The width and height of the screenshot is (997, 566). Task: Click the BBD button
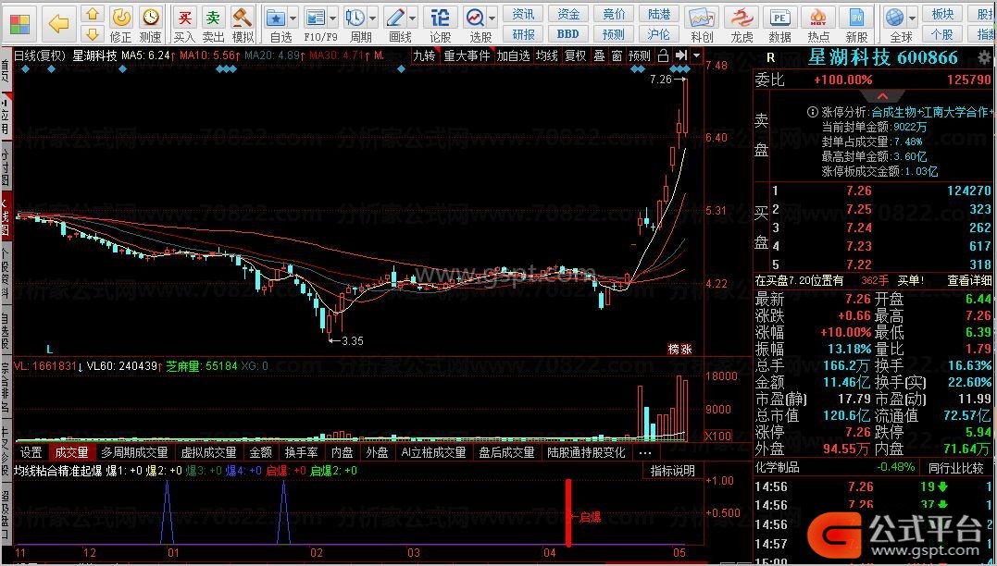[567, 33]
